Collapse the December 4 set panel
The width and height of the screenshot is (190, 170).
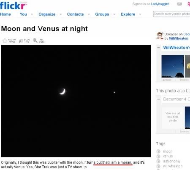(x=159, y=99)
